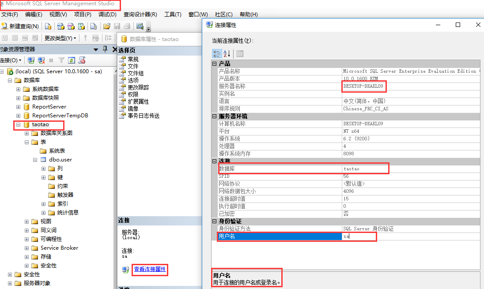The image size is (484, 289).
Task: Click the Filter funnel icon in Object Explorer
Action: tap(61, 60)
